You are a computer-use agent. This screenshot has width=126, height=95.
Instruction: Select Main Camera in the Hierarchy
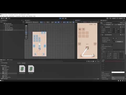pyautogui.click(x=9, y=25)
